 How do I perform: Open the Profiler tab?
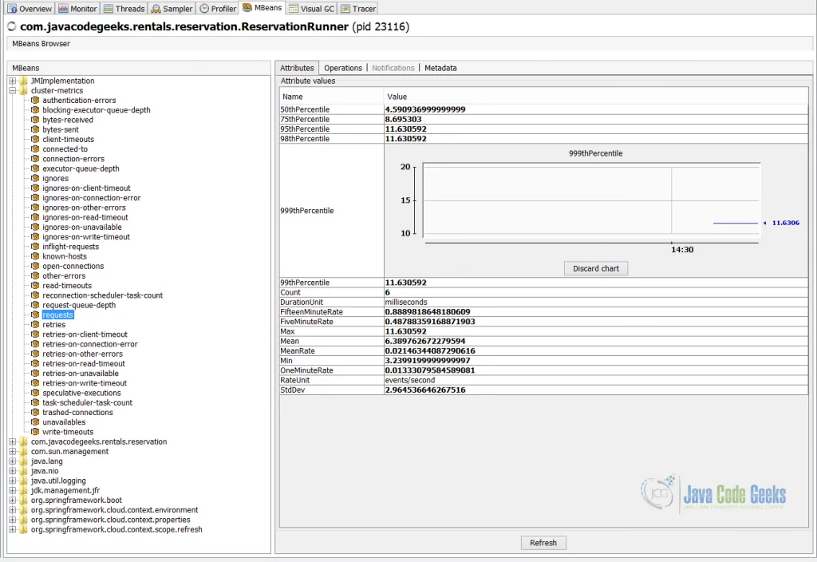tap(218, 8)
